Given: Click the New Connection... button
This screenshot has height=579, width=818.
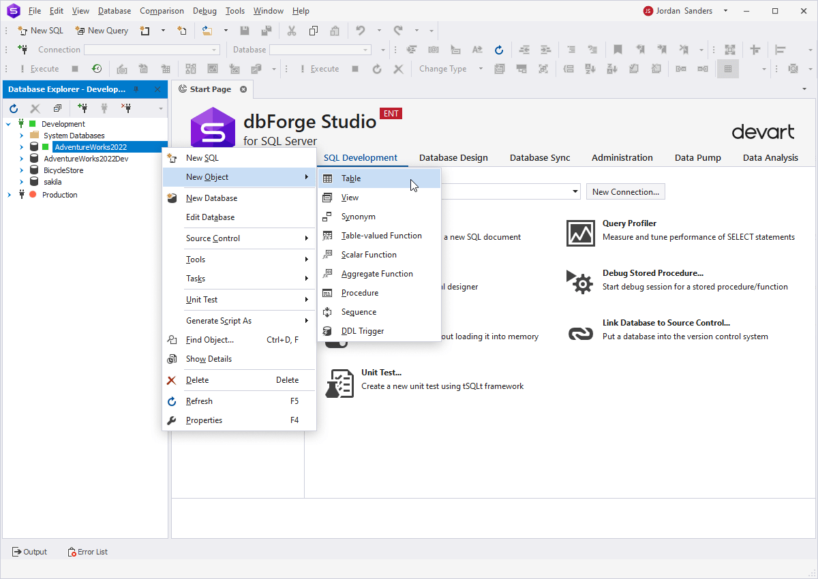Looking at the screenshot, I should tap(625, 192).
